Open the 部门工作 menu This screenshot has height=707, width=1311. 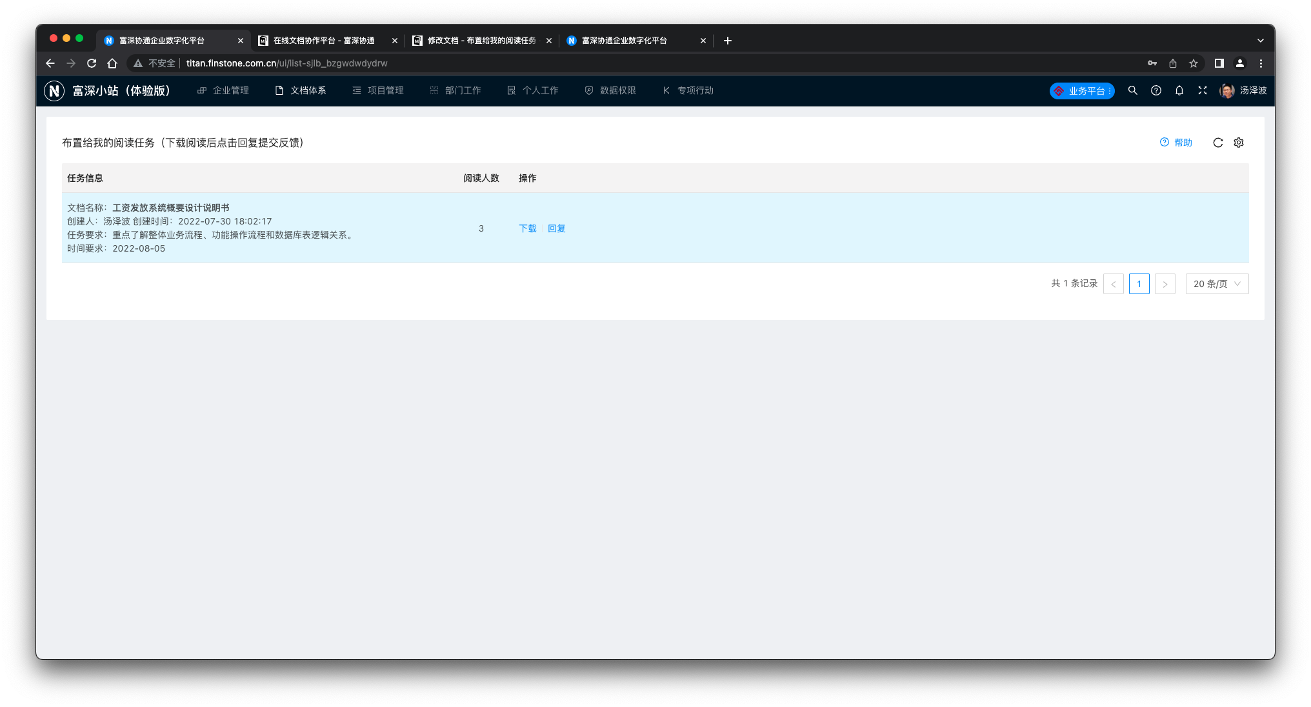point(455,91)
